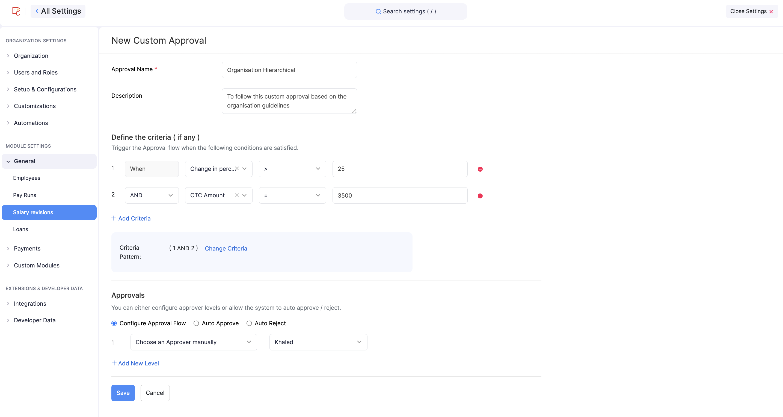783x417 pixels.
Task: Click the payroll app logo icon
Action: 16,11
